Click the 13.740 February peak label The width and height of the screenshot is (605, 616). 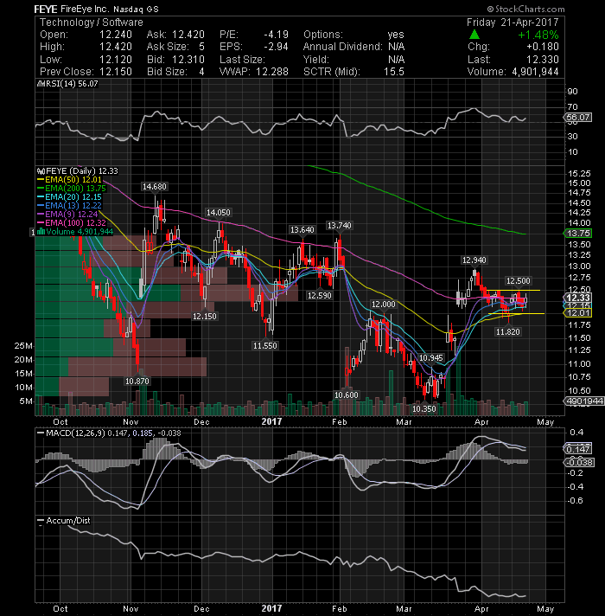[340, 226]
